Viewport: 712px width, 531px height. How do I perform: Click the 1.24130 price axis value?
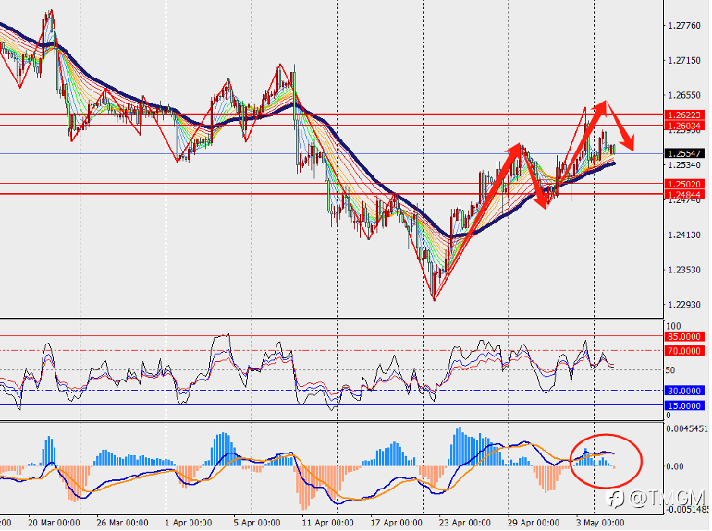(x=684, y=235)
